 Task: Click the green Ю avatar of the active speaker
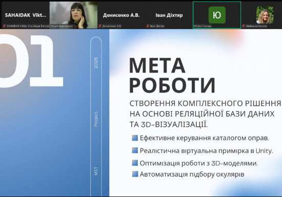pos(217,15)
